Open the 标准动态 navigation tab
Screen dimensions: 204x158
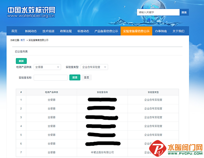pyautogui.click(x=83, y=31)
